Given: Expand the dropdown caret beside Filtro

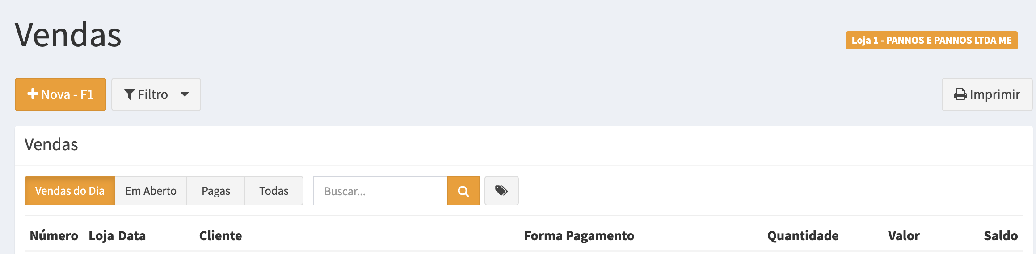Looking at the screenshot, I should tap(185, 94).
